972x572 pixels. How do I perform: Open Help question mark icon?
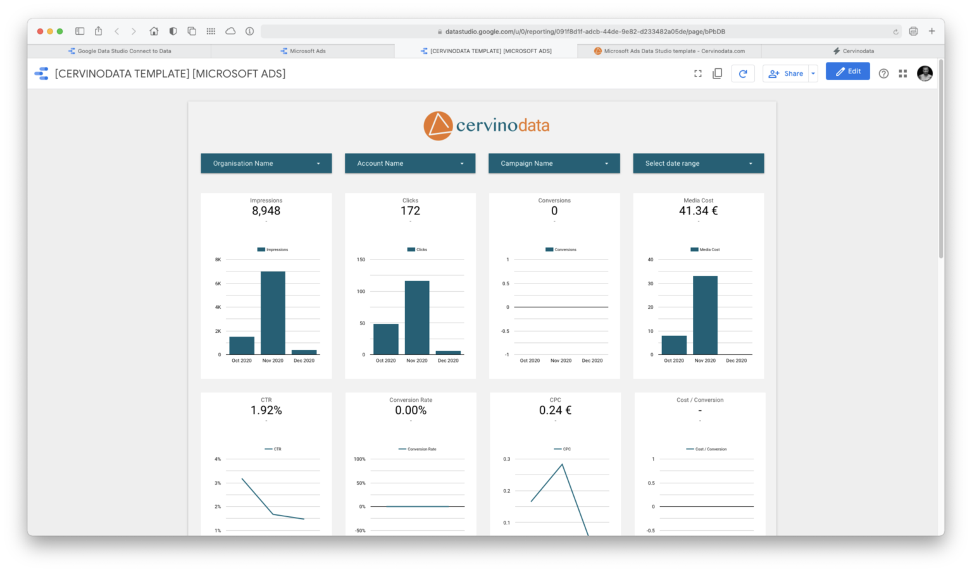(883, 73)
